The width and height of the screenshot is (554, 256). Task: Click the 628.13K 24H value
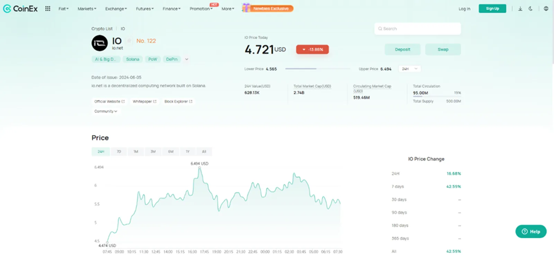pyautogui.click(x=252, y=93)
